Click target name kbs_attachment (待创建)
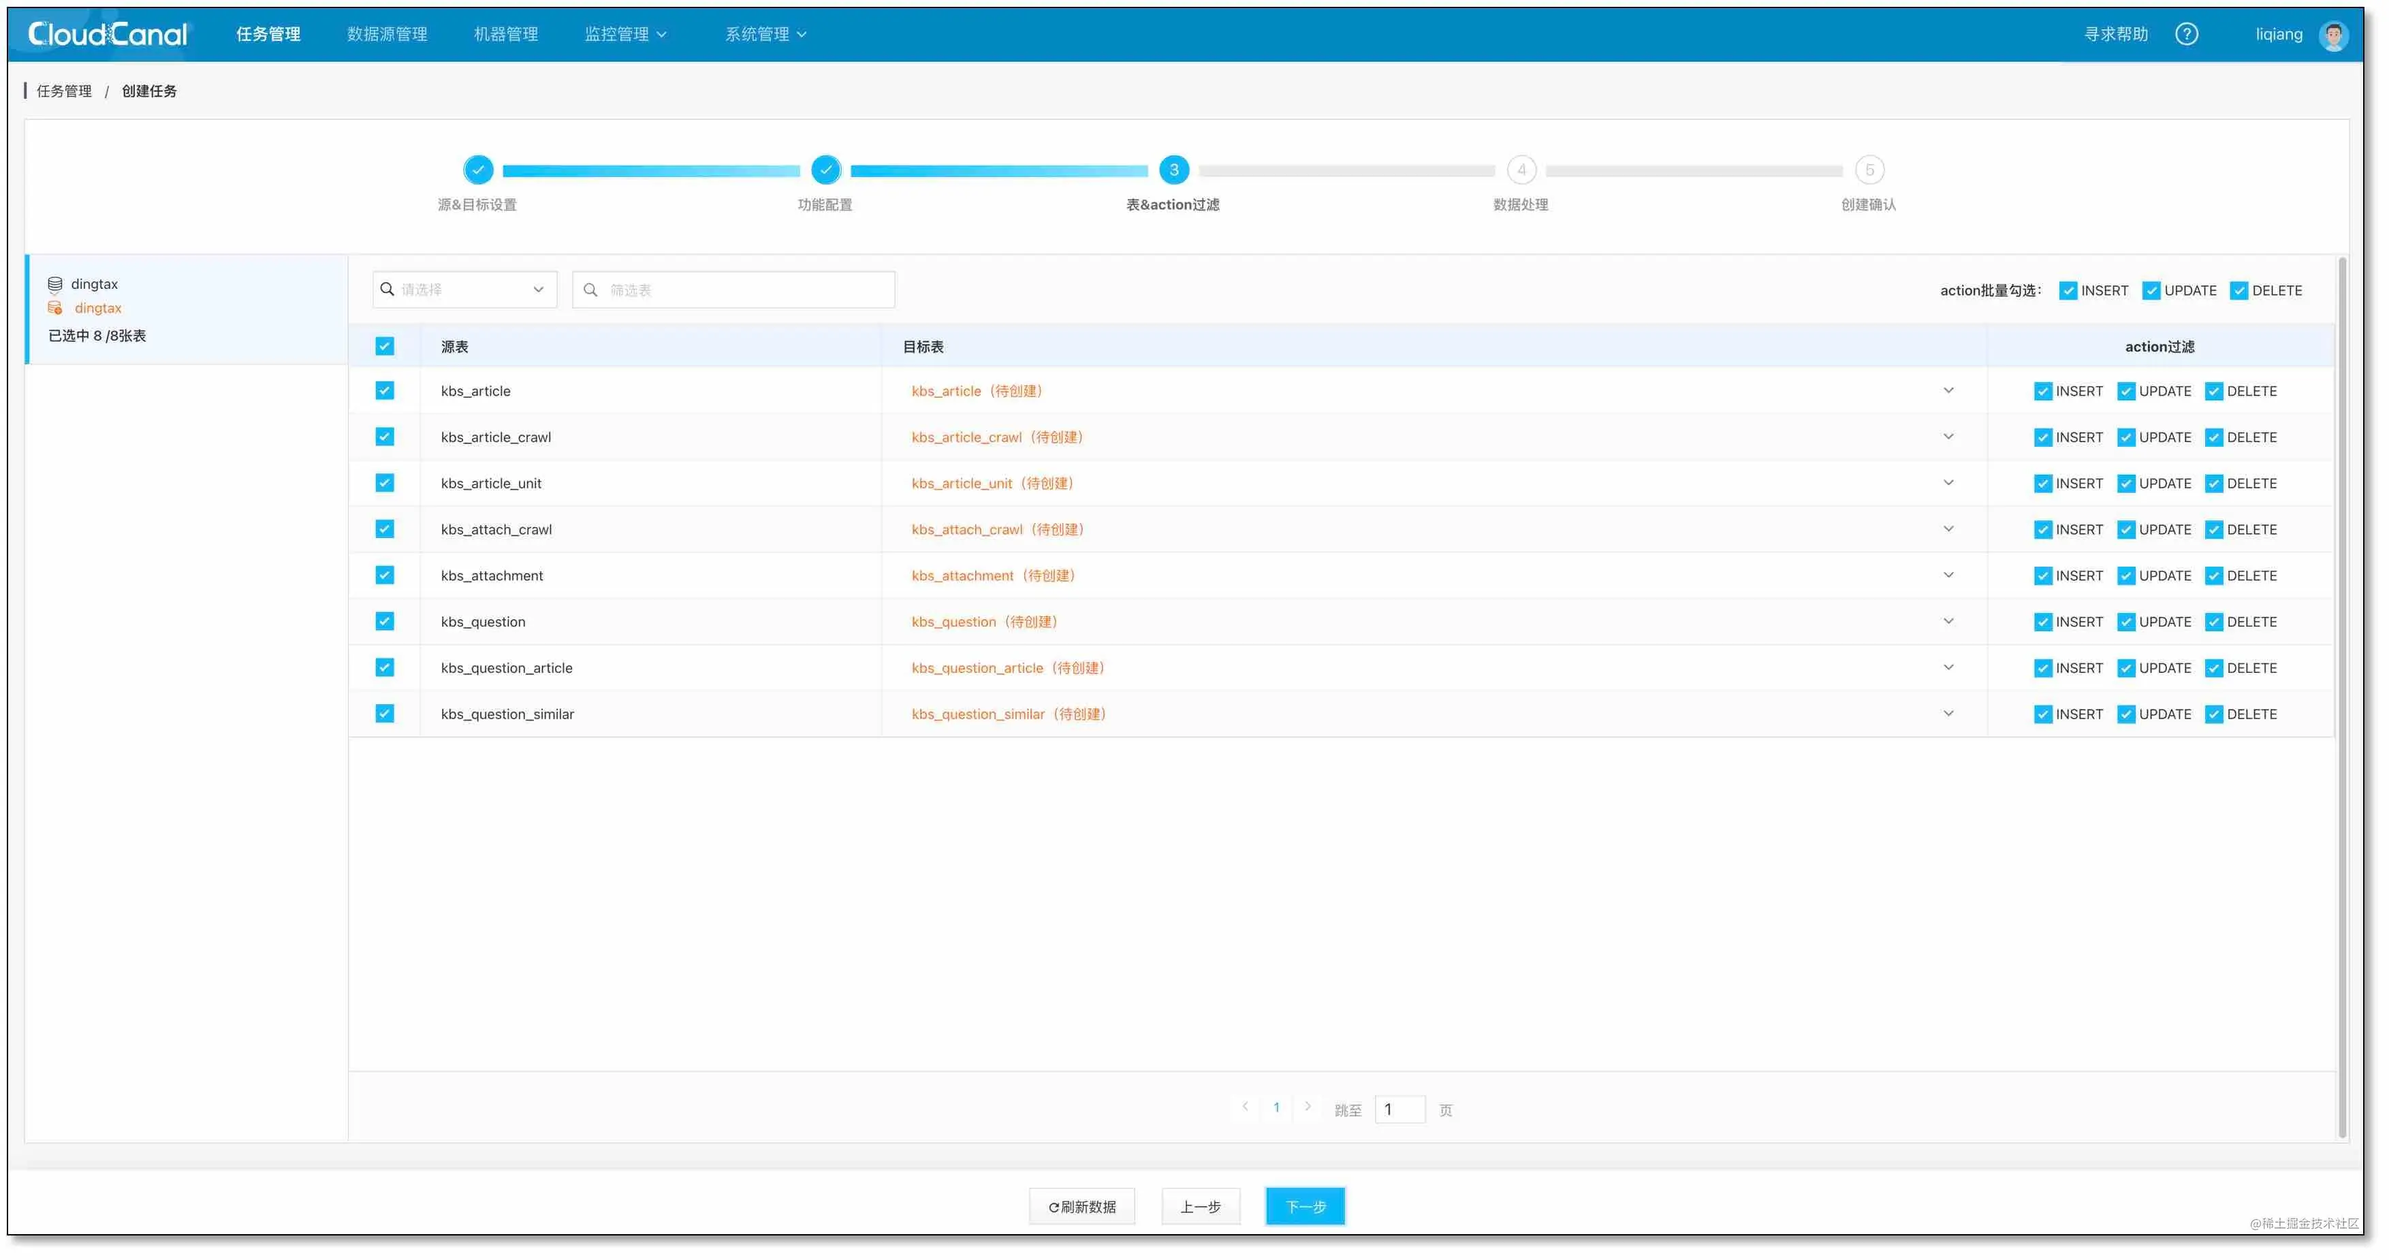Image resolution: width=2389 pixels, height=1260 pixels. click(x=993, y=576)
